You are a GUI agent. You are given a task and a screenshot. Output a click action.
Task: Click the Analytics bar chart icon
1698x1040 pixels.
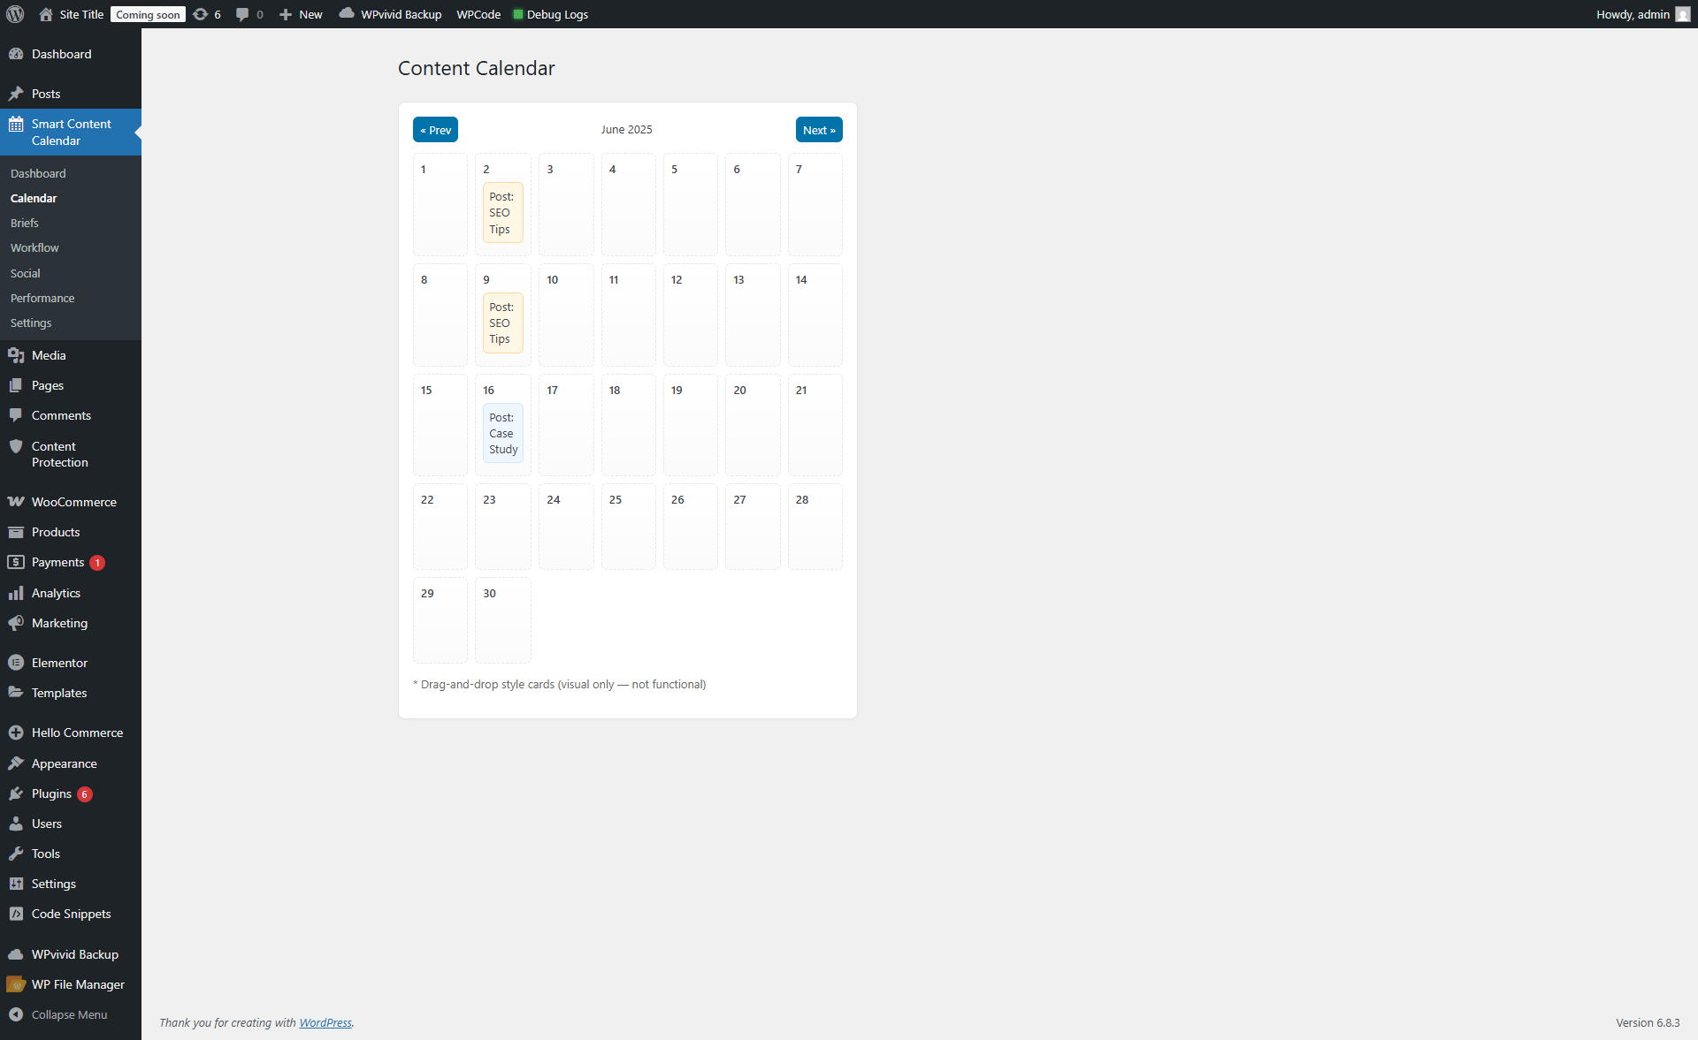coord(16,593)
